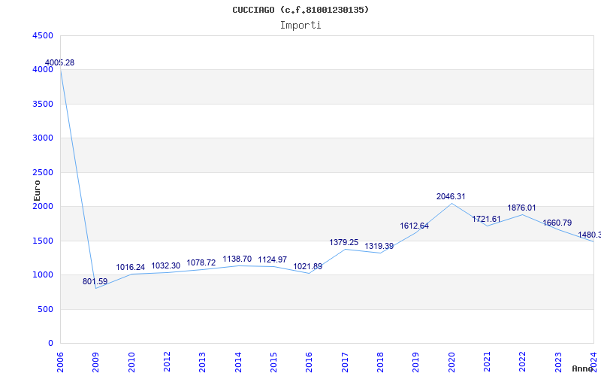Click the y-axis tick 500

coord(46,309)
